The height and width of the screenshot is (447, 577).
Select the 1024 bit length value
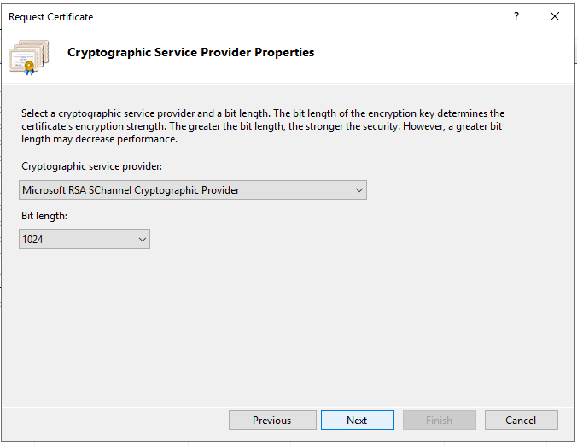[33, 240]
